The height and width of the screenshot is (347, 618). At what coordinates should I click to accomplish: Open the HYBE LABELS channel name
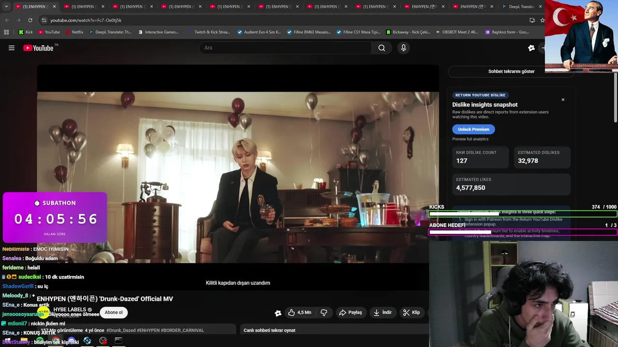(x=70, y=309)
